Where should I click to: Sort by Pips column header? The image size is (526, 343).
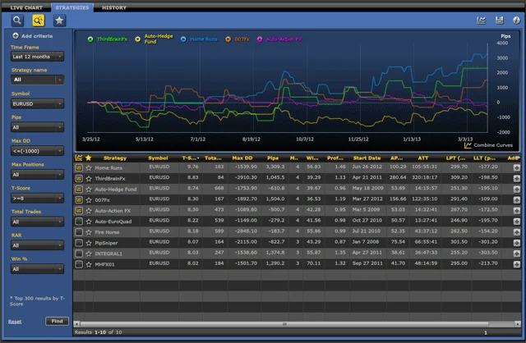(273, 158)
